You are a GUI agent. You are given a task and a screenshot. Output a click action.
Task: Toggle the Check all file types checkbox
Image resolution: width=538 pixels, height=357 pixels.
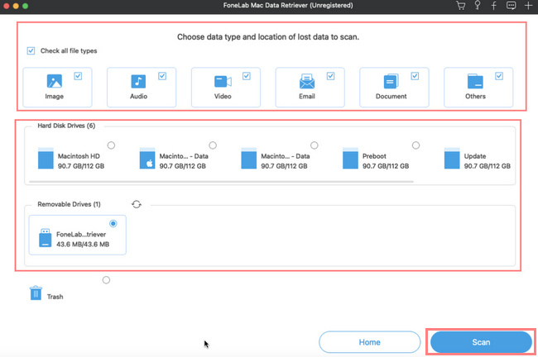(31, 51)
